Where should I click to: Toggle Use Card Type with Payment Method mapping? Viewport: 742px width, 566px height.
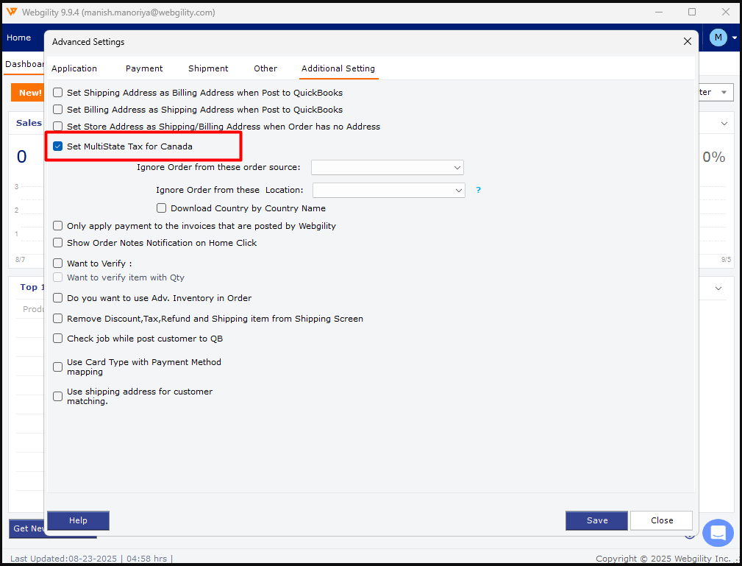click(58, 367)
